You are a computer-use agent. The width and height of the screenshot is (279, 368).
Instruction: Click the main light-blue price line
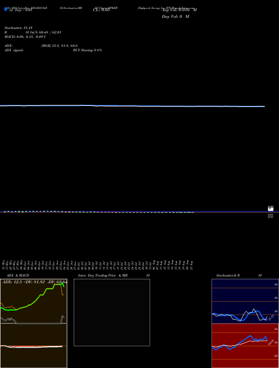[132, 106]
